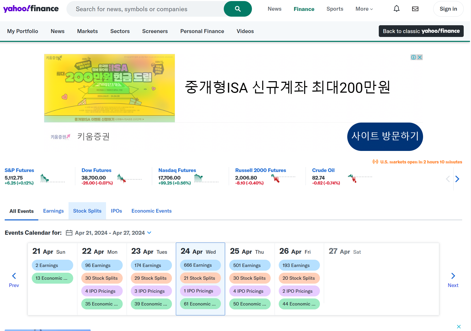Open News in top navigation
The image size is (471, 331).
[275, 9]
